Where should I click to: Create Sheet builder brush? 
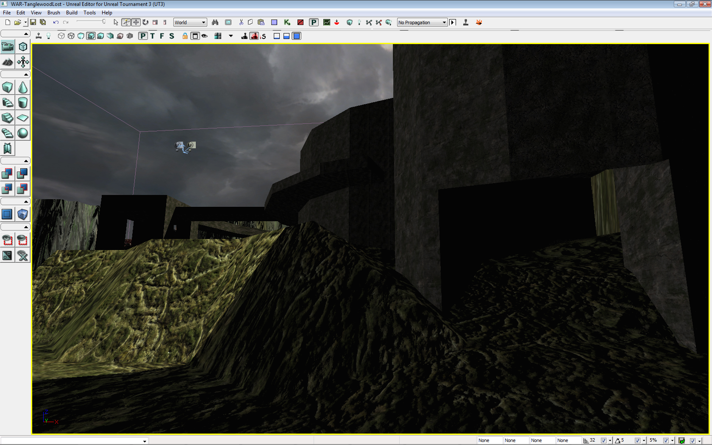click(x=23, y=118)
